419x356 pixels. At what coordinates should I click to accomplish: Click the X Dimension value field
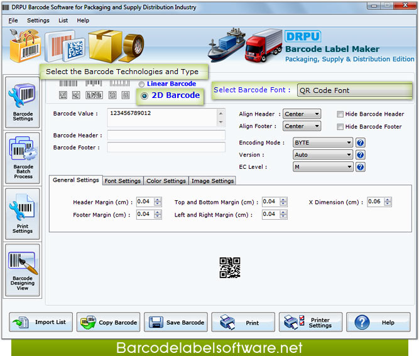pos(376,202)
